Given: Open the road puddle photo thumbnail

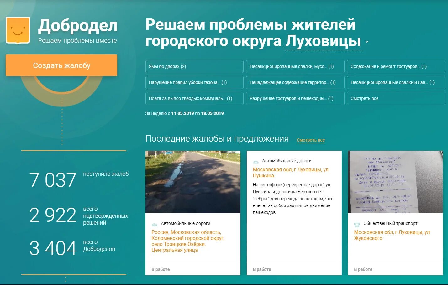Looking at the screenshot, I should coord(193,182).
